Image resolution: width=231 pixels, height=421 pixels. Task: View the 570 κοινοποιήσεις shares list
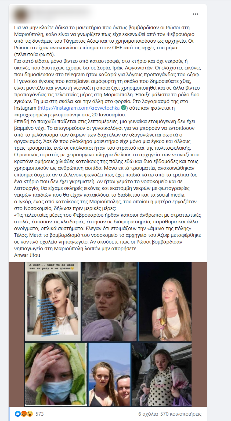181,414
